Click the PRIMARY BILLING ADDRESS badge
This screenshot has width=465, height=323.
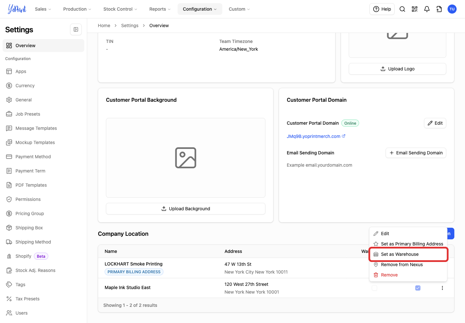[134, 272]
